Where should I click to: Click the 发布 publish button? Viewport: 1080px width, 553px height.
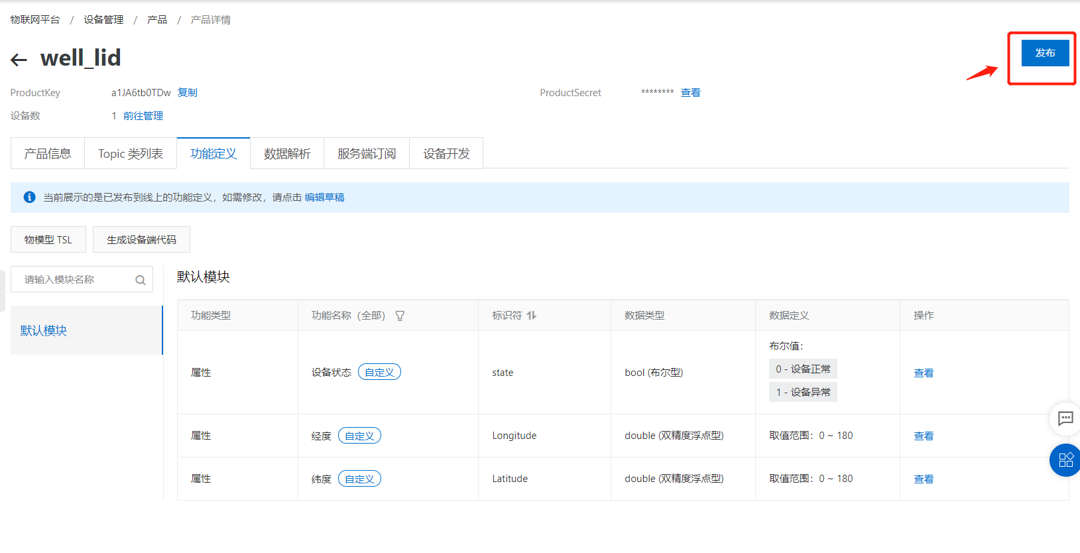click(1045, 53)
